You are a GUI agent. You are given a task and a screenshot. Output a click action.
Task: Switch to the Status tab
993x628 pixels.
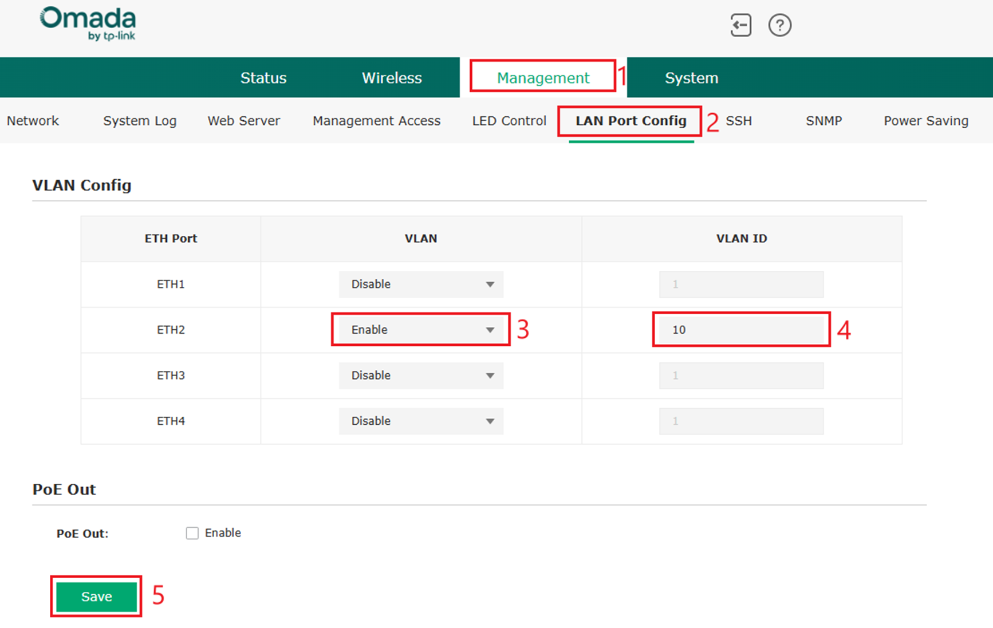(263, 78)
